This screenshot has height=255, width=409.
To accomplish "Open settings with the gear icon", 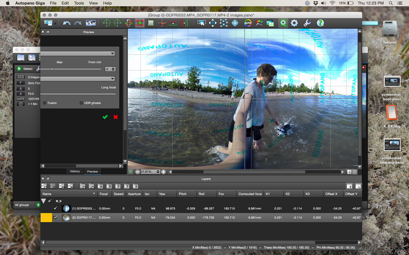I will [x=294, y=23].
